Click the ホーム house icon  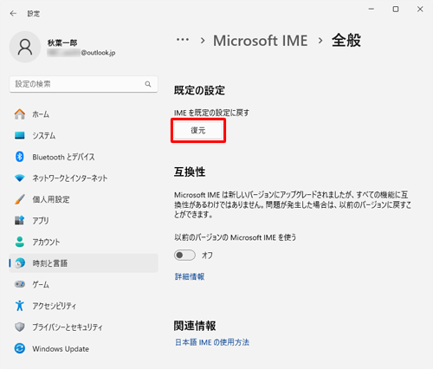click(20, 114)
